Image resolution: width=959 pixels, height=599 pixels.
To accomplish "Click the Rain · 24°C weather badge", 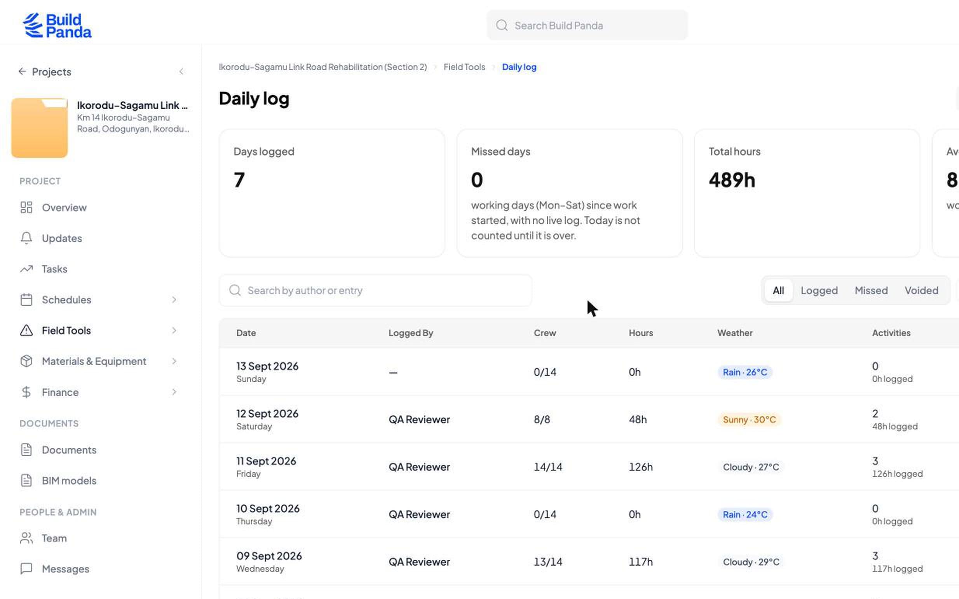I will point(745,515).
